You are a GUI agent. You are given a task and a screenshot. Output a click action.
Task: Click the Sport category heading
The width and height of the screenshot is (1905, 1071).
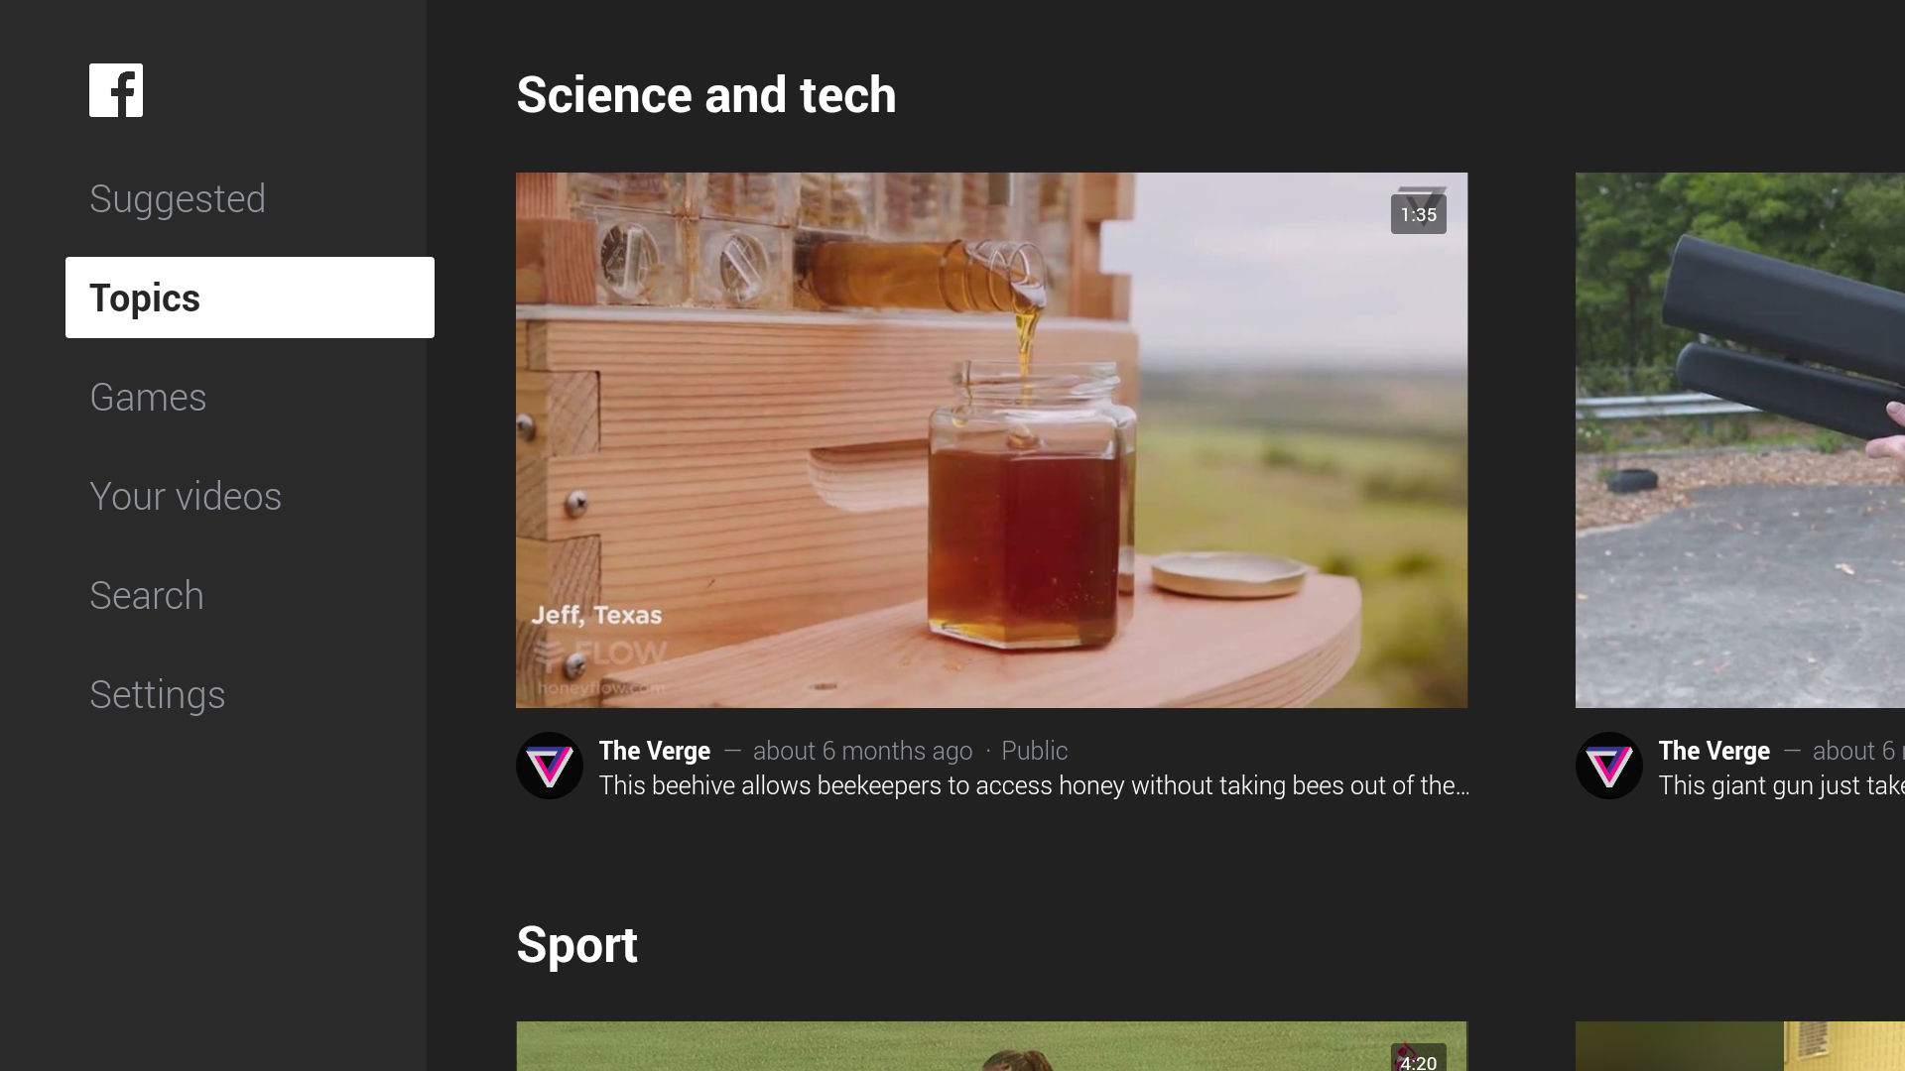[x=576, y=944]
